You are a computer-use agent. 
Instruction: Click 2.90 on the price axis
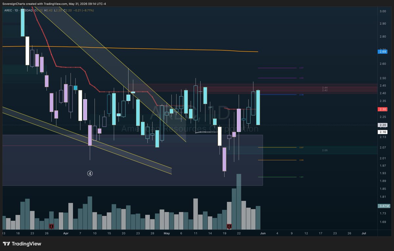(x=383, y=24)
